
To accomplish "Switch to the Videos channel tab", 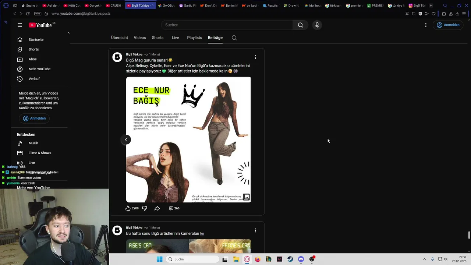I will tap(140, 38).
